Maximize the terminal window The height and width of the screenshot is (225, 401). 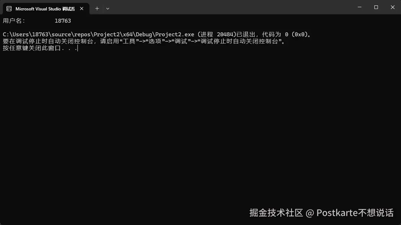coord(376,7)
